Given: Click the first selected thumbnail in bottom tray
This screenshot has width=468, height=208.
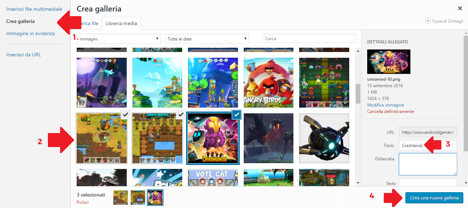Looking at the screenshot, I should (121, 197).
